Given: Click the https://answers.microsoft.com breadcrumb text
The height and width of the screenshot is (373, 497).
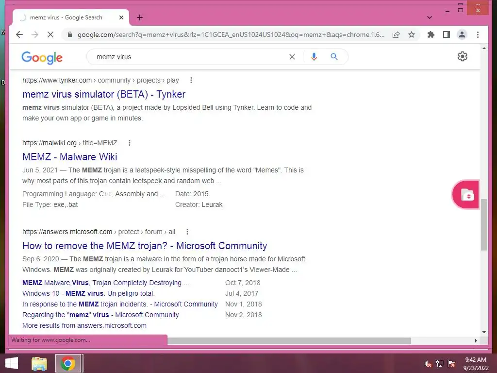Looking at the screenshot, I should (x=67, y=232).
